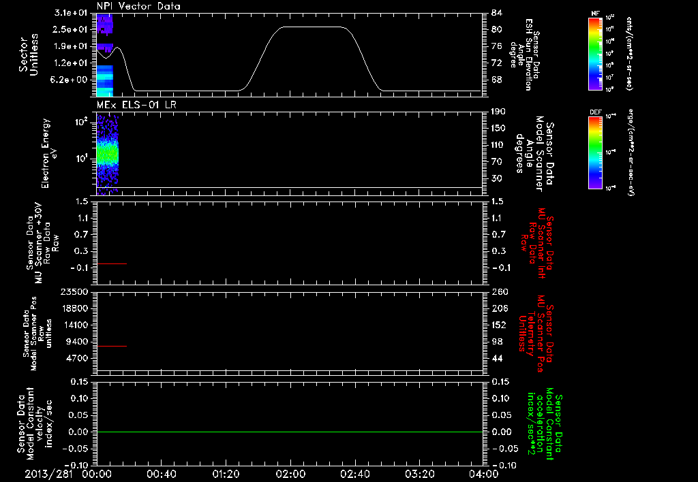Click the "190" scanner angle tick label
This screenshot has height=482, width=698.
498,111
